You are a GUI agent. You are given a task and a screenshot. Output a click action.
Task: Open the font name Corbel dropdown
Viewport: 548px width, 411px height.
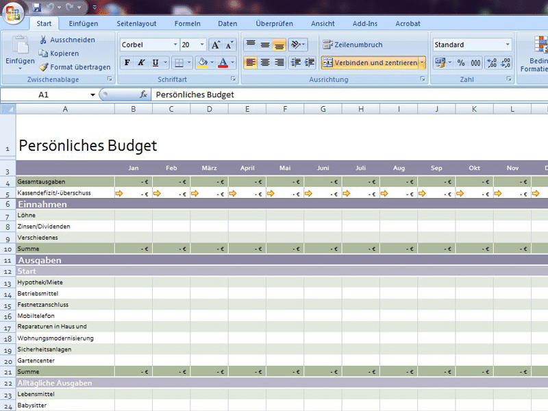pos(175,45)
